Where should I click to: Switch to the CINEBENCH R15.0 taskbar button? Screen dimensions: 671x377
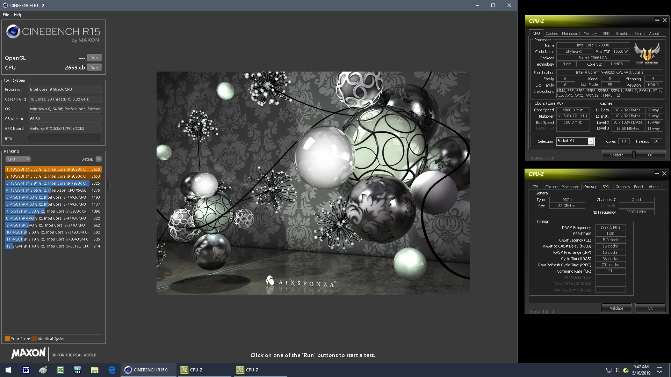149,370
